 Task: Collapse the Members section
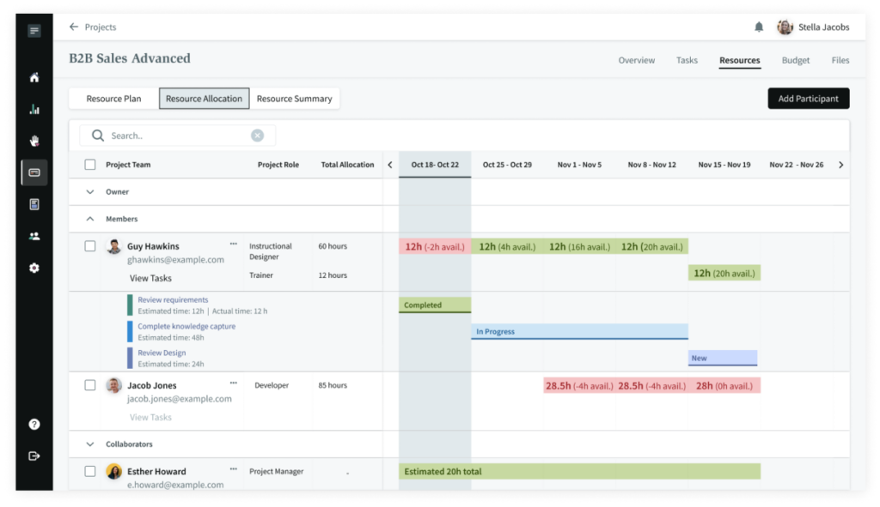[90, 219]
